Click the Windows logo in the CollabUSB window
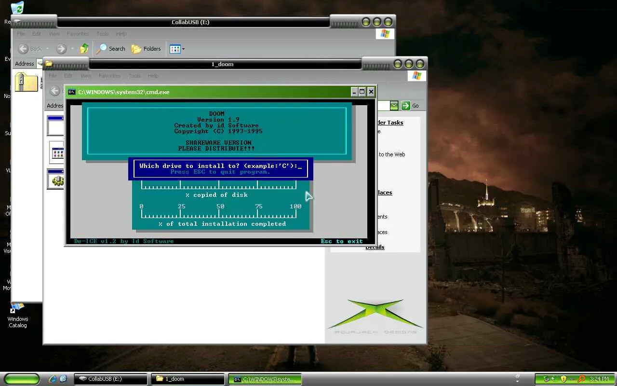Image resolution: width=617 pixels, height=386 pixels. (x=385, y=34)
